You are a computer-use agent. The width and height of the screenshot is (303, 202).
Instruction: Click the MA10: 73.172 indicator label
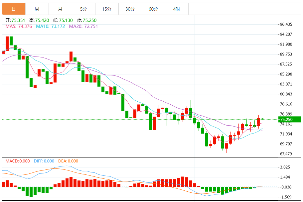point(51,26)
